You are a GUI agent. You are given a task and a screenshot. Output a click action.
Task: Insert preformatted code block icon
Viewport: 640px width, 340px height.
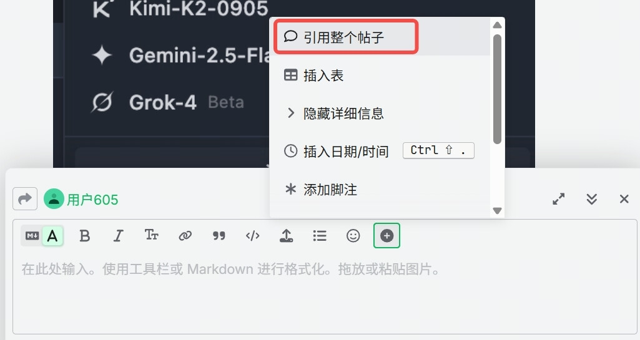252,236
